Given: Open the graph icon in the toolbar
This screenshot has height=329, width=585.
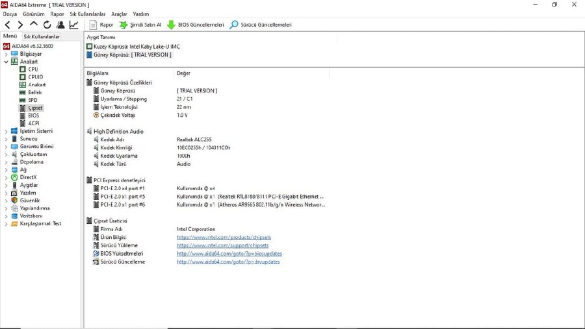Looking at the screenshot, I should [74, 25].
